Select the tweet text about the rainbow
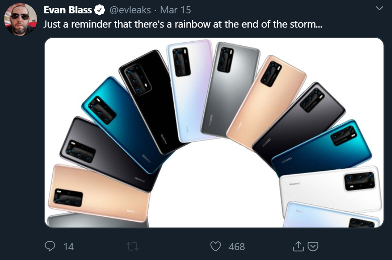 tap(183, 24)
